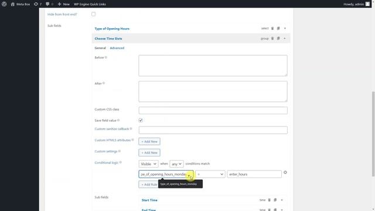Show the Before field help tooltip

coord(106,57)
